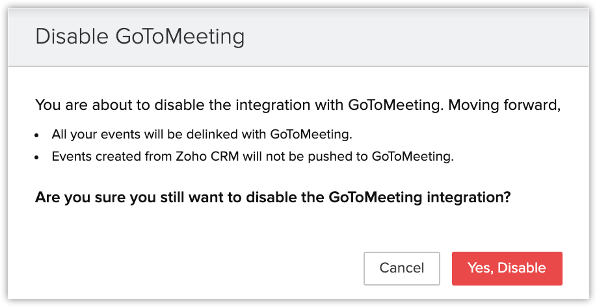The image size is (597, 307).
Task: Select the "All your events will be delinked" line
Action: click(202, 135)
